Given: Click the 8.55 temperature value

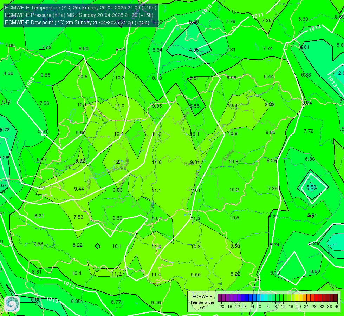Looking at the screenshot, I should 195,106.
